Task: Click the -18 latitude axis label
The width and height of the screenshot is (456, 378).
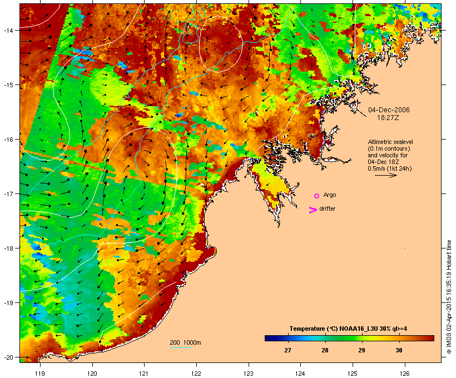Action: 8,248
